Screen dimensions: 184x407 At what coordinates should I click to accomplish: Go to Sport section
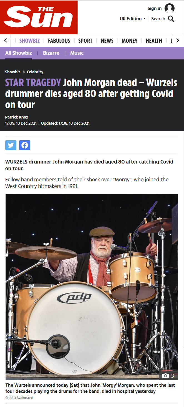tap(85, 41)
